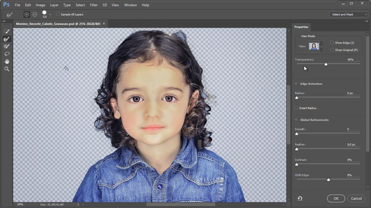Open the Edit menu
This screenshot has width=371, height=208.
[28, 5]
